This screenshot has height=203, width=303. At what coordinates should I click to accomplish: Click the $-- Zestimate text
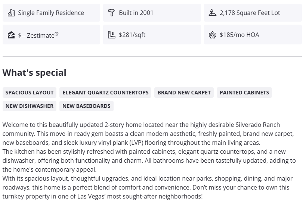(x=38, y=35)
